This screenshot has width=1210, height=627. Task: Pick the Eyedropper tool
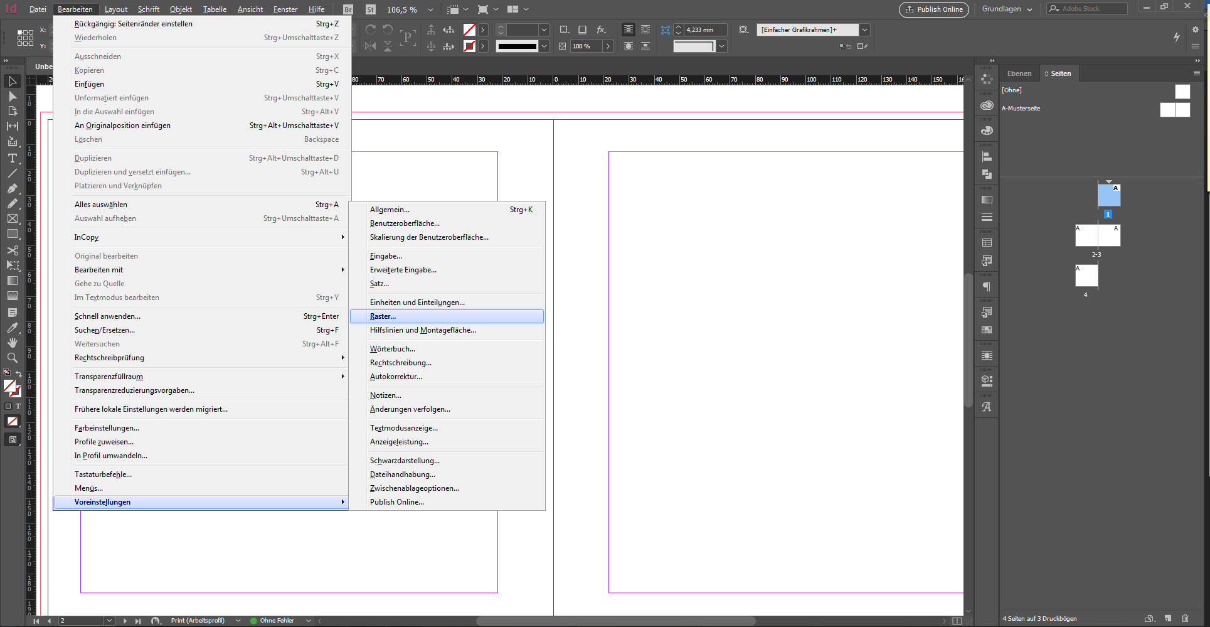[12, 328]
